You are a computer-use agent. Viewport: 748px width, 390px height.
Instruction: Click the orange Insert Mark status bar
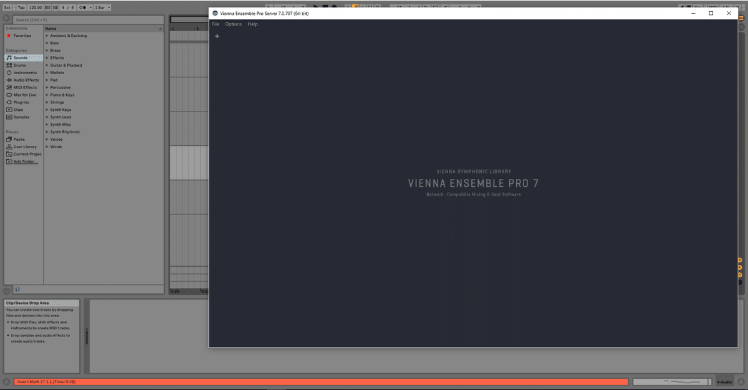(x=321, y=382)
